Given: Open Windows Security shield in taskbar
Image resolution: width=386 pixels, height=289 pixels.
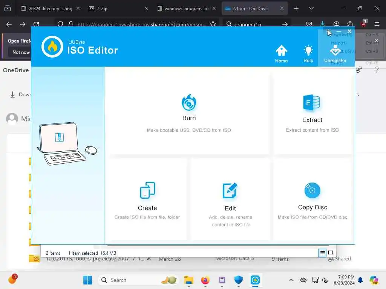Looking at the screenshot, I should 239,280.
